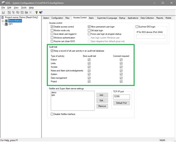Select Project name Demo tree root
The width and height of the screenshot is (176, 142).
coord(22,17)
